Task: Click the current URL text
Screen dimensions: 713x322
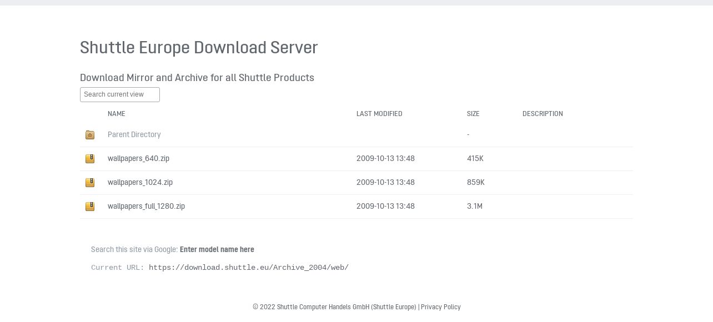Action: [x=249, y=268]
